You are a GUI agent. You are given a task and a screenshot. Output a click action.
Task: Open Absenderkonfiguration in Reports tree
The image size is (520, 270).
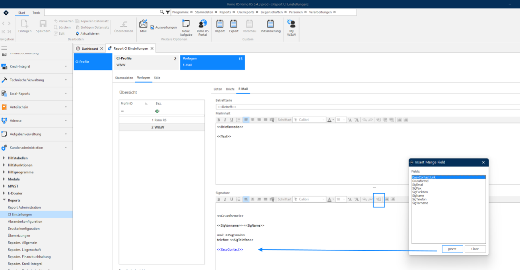[25, 221]
